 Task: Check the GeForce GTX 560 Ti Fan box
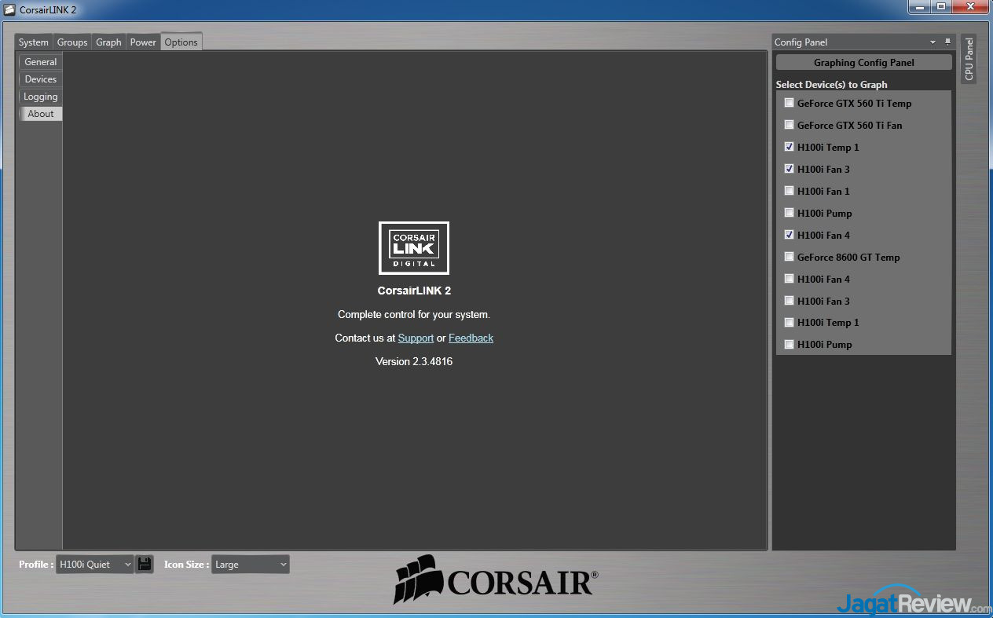(789, 125)
